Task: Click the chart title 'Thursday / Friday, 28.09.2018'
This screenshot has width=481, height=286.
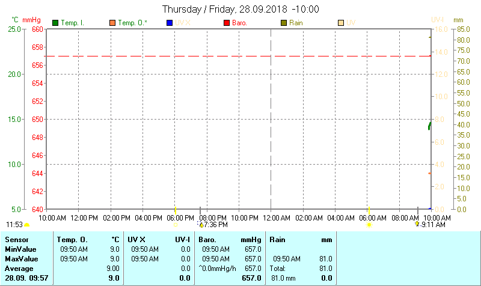Action: click(x=224, y=9)
